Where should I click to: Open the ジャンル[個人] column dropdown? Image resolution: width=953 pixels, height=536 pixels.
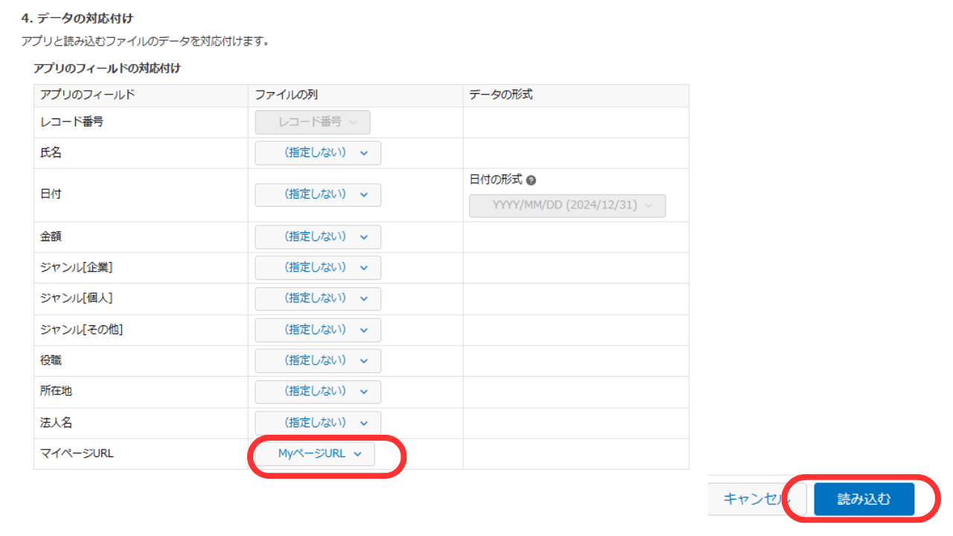click(318, 299)
